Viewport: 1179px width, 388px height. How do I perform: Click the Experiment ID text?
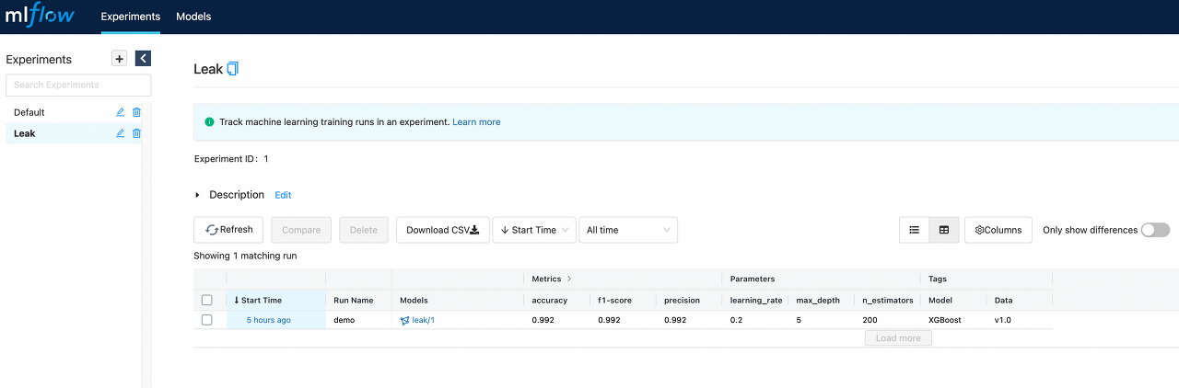point(231,159)
